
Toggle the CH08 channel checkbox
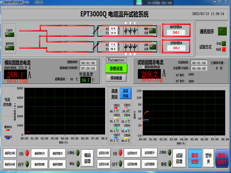click(x=123, y=136)
